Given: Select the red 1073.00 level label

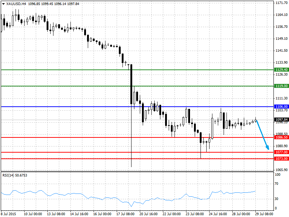Looking at the screenshot, I should pos(281,159).
